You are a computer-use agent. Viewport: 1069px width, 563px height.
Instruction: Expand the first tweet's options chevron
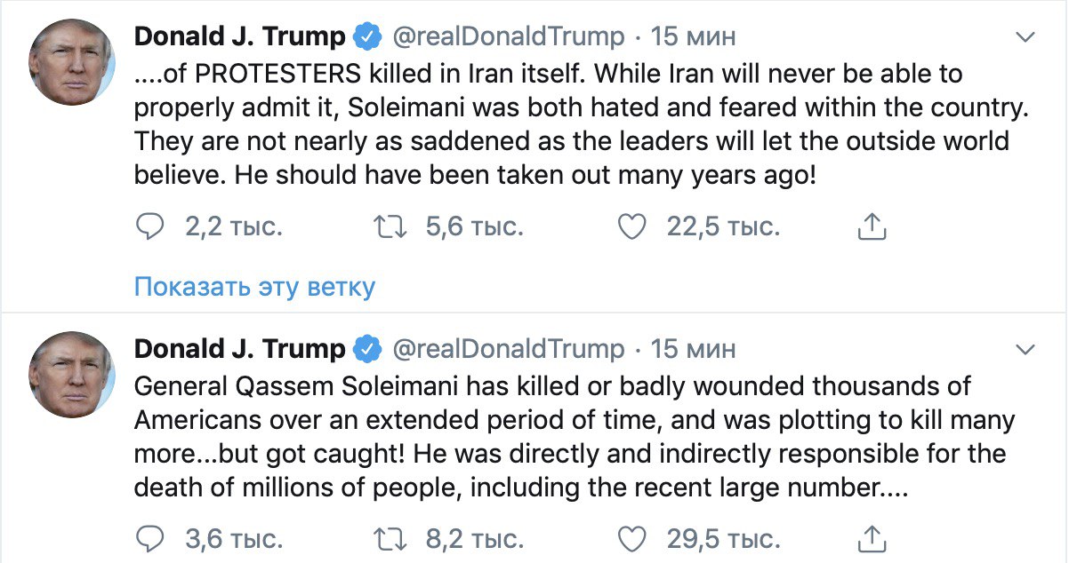pyautogui.click(x=1025, y=37)
